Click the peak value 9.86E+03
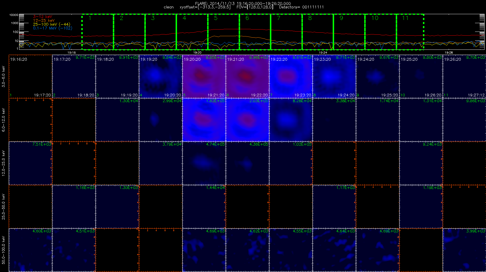The width and height of the screenshot is (486, 272). [476, 101]
